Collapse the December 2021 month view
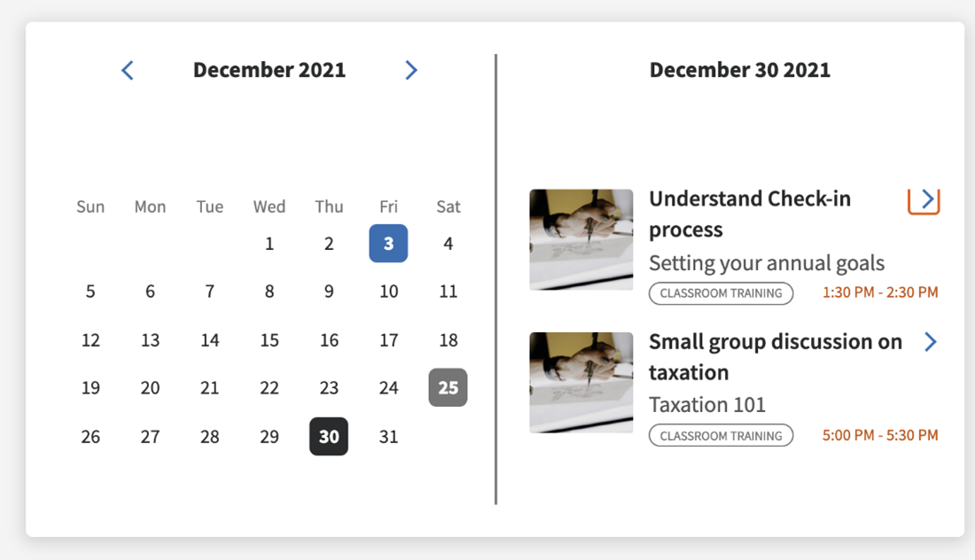975x560 pixels. pos(269,70)
